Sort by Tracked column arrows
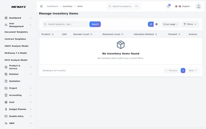Screen dimensions: 206x129 point(179,34)
